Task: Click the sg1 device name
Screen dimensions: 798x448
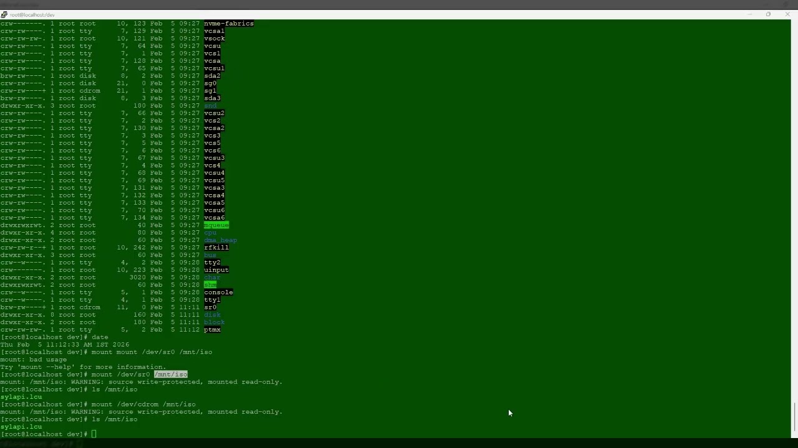Action: click(210, 91)
